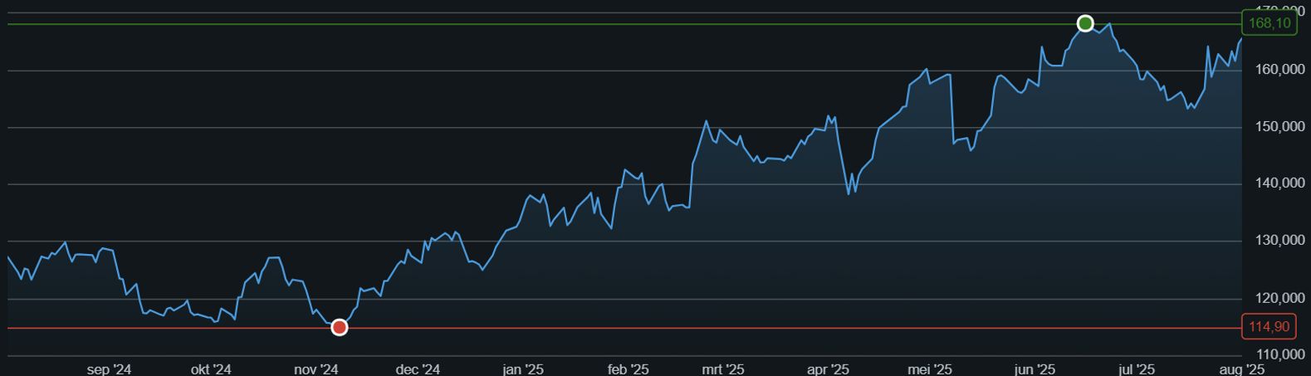Screen dimensions: 1311x376
Task: Choose apr '25 on the time axis
Action: [828, 369]
